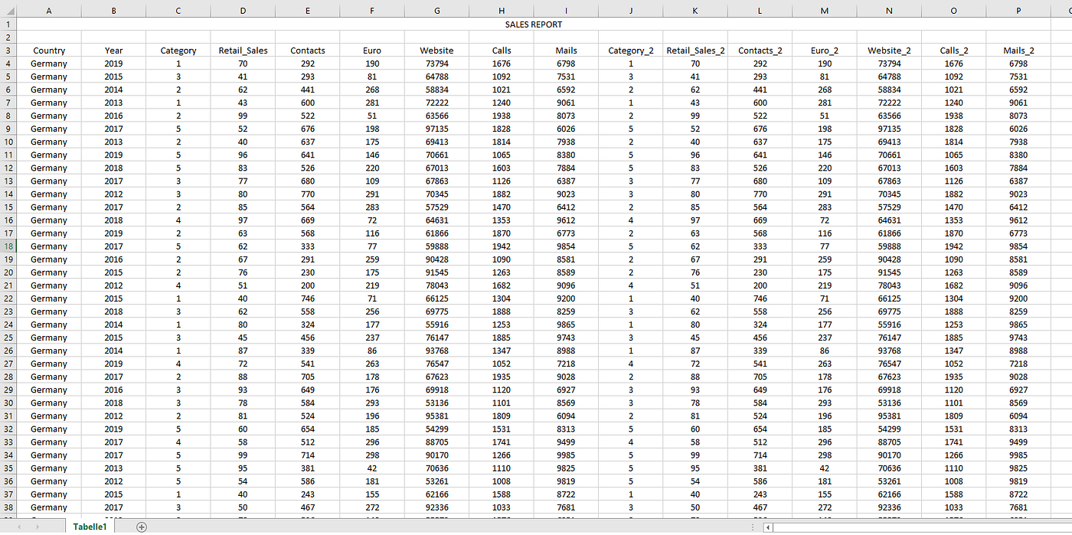This screenshot has height=535, width=1072.
Task: Open the Tabelle1 sheet tab
Action: pyautogui.click(x=90, y=527)
